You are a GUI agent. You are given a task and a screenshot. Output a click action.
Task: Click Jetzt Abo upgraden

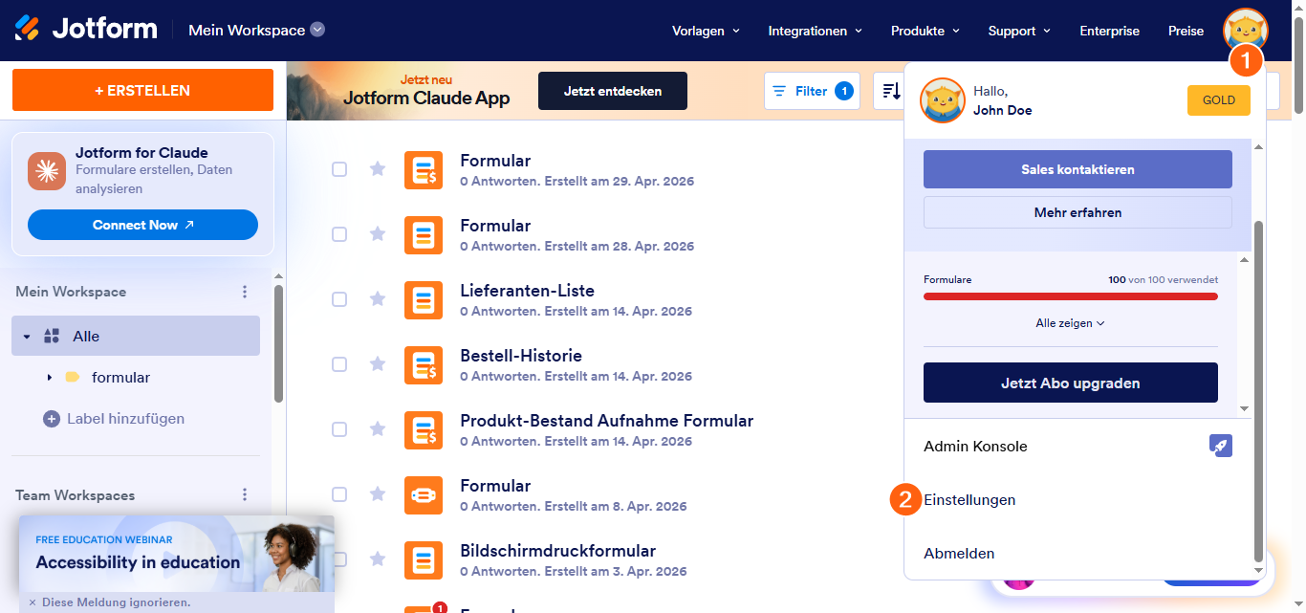coord(1070,383)
